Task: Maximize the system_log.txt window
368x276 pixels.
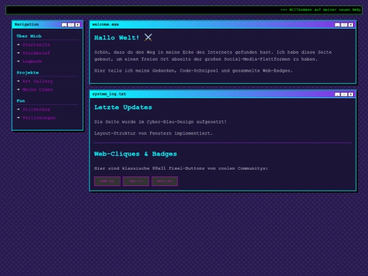Action: 344,94
